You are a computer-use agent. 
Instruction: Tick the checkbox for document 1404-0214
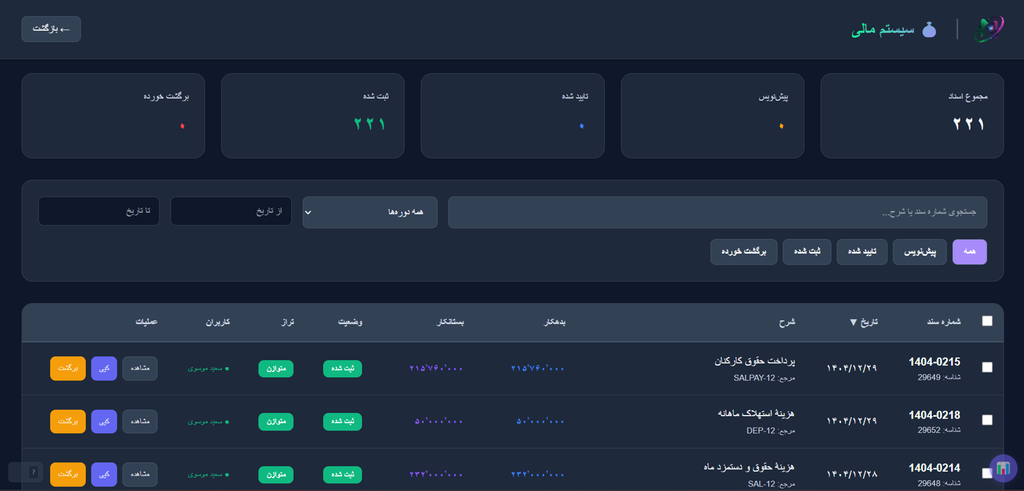[987, 473]
